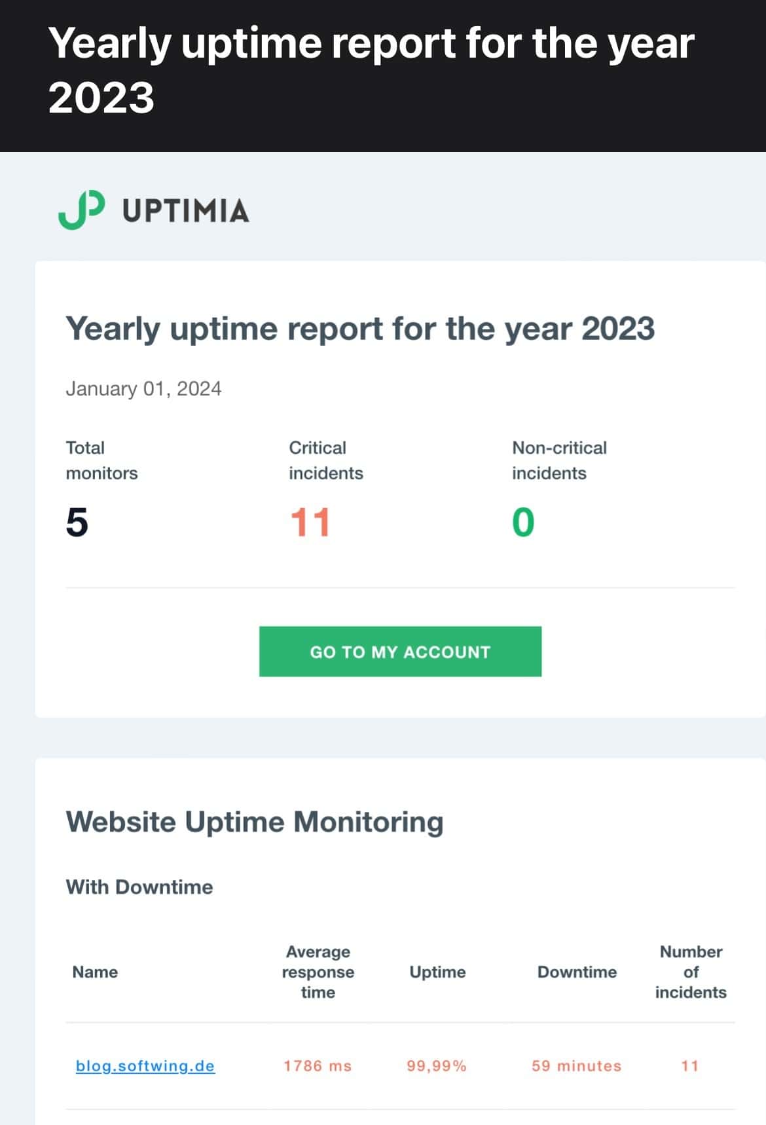
Task: Click the Uptime column header
Action: point(437,972)
